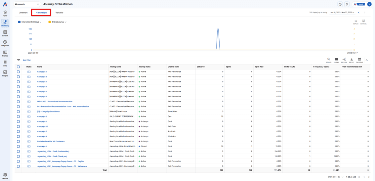Open the help question-mark icon
Screen dimensions: 375x181
340,4
